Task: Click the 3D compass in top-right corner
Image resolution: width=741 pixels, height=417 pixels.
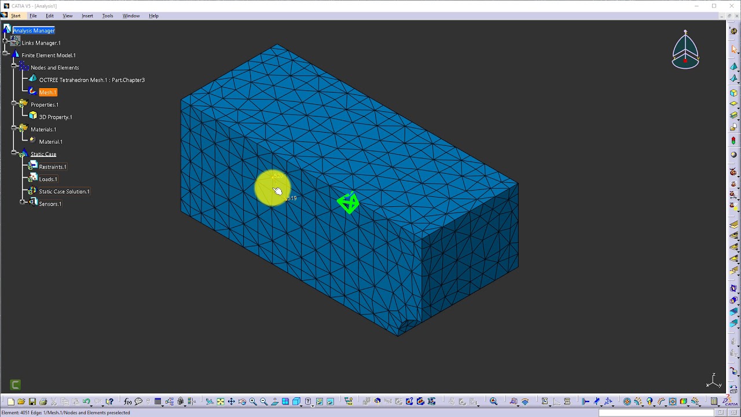Action: click(685, 50)
